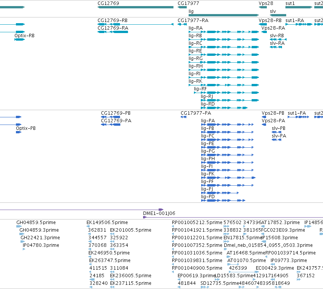Image resolution: width=323 pixels, height=289 pixels.
Task: Select the lig-RK transcript label
Action: [x=195, y=81]
